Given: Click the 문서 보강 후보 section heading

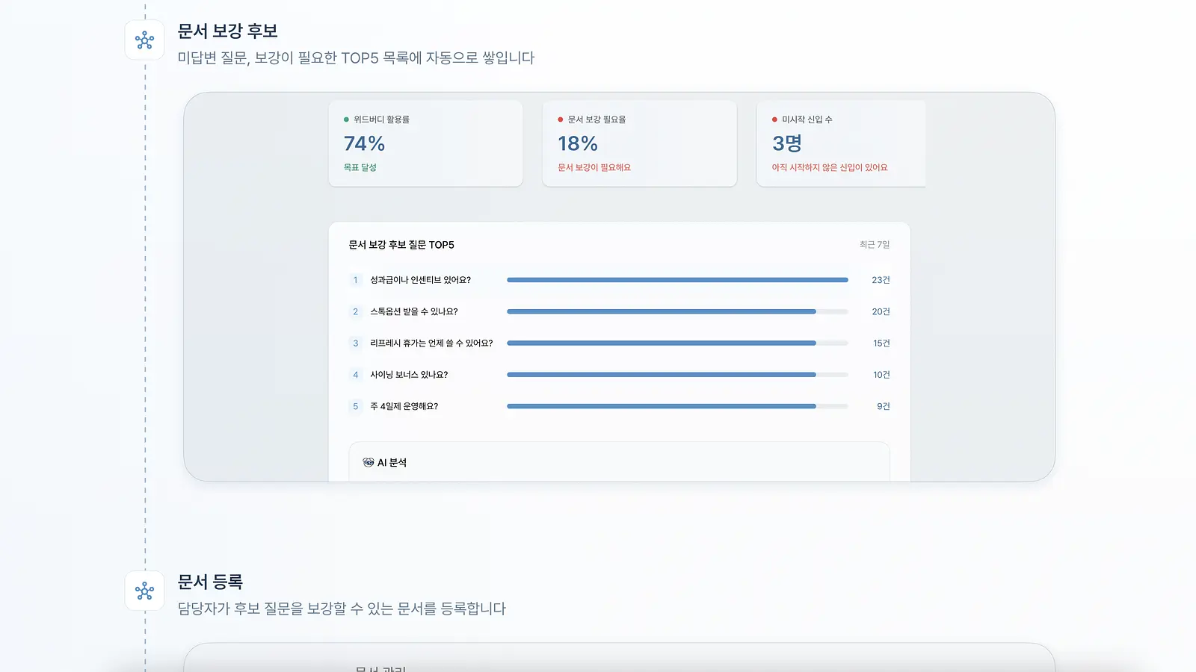Looking at the screenshot, I should tap(227, 31).
